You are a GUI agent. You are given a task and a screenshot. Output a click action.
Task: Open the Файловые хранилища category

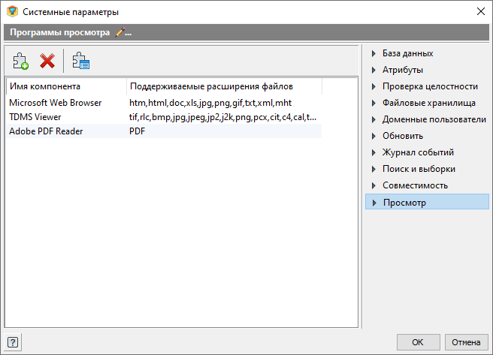pyautogui.click(x=429, y=103)
